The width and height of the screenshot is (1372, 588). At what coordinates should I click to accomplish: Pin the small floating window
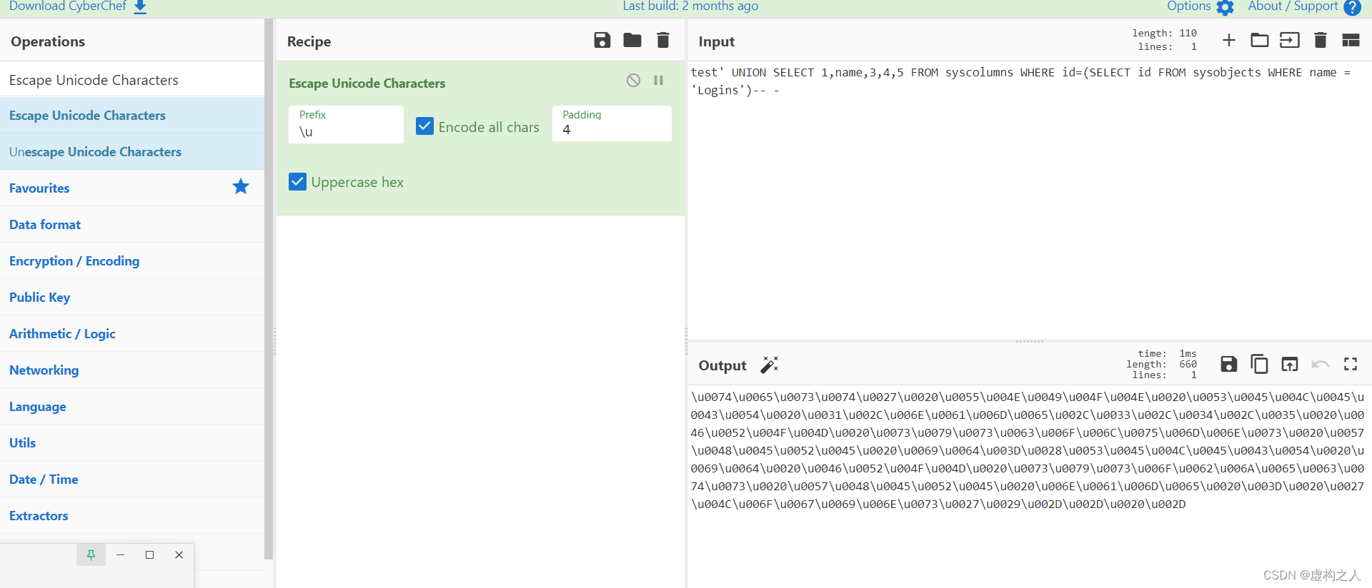[91, 554]
